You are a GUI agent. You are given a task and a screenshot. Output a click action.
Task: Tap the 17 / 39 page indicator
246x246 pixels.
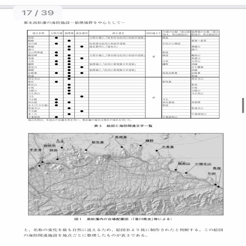(38, 13)
